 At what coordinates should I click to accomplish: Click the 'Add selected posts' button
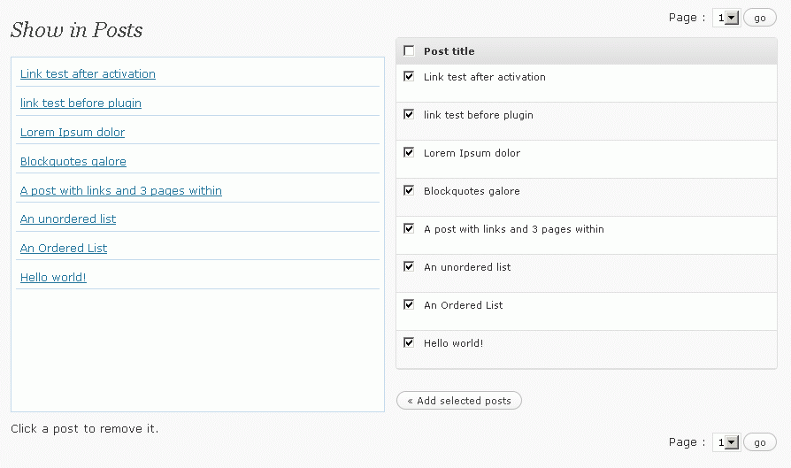tap(459, 401)
